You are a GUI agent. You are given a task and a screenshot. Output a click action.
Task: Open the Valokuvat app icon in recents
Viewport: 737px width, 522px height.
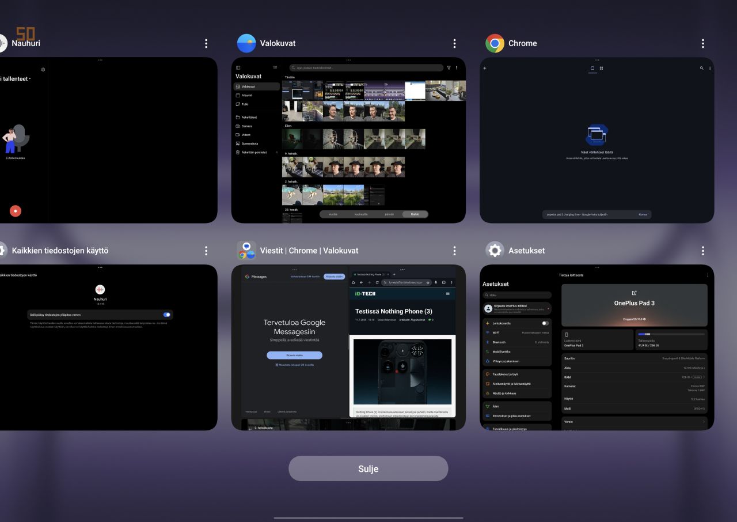246,43
